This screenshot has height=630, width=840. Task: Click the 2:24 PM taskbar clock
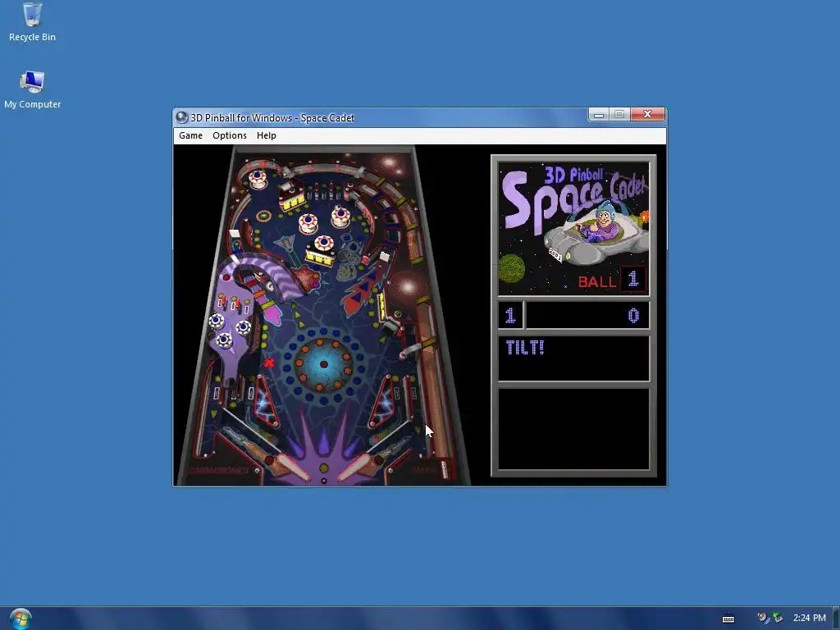(809, 618)
